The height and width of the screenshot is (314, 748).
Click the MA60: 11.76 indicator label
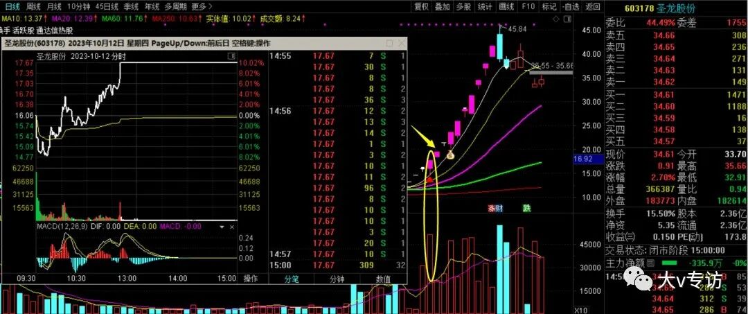(x=125, y=19)
